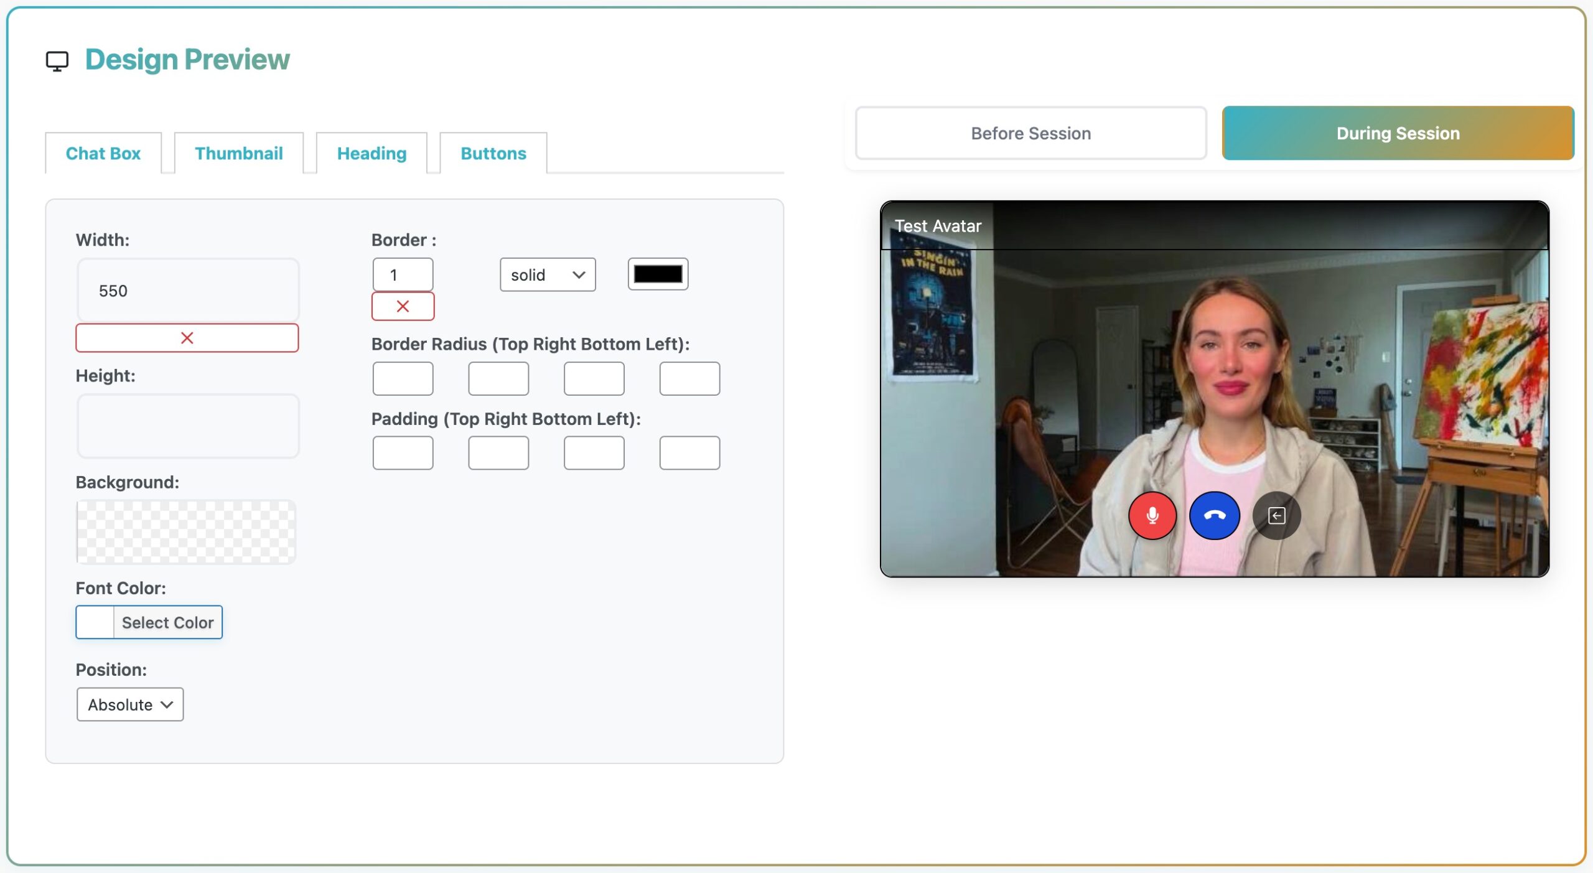Click the monitor icon beside Design Preview
Viewport: 1593px width, 873px height.
tap(57, 61)
